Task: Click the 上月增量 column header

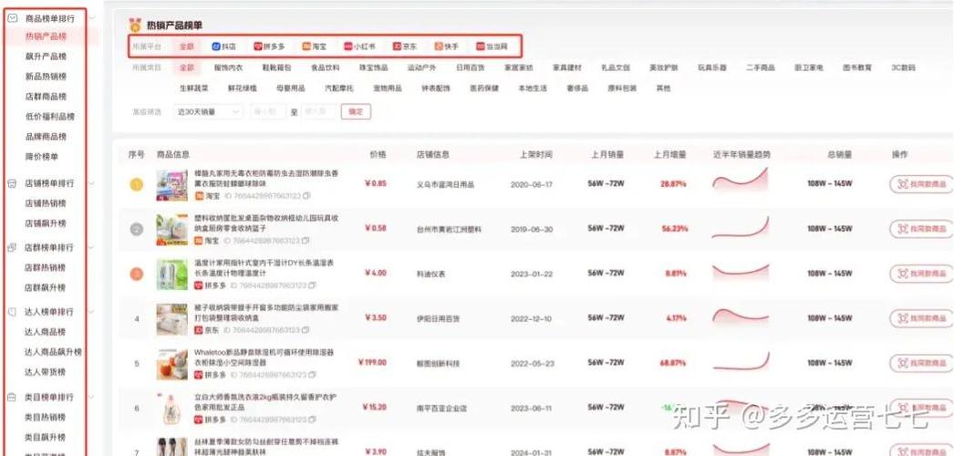Action: coord(669,154)
